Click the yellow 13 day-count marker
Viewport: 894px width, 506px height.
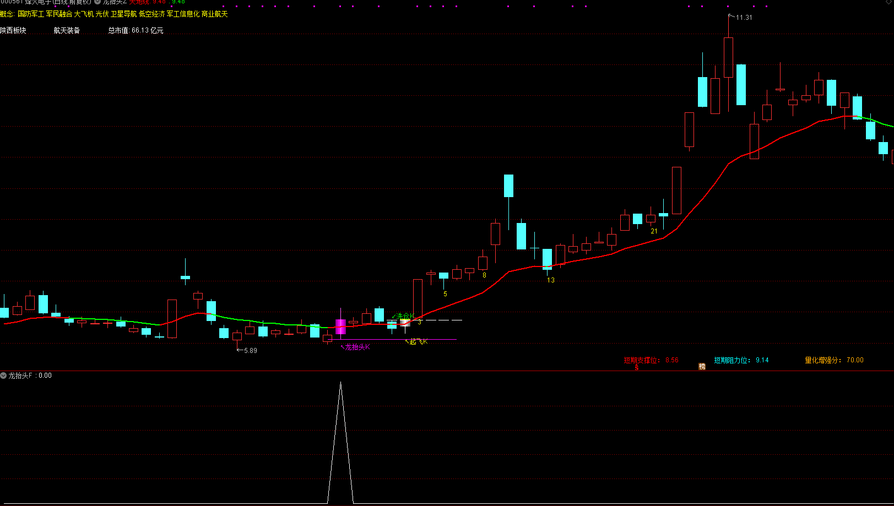click(550, 280)
